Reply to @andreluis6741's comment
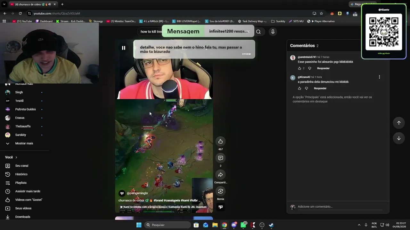Image resolution: width=410 pixels, height=230 pixels. coord(323,68)
